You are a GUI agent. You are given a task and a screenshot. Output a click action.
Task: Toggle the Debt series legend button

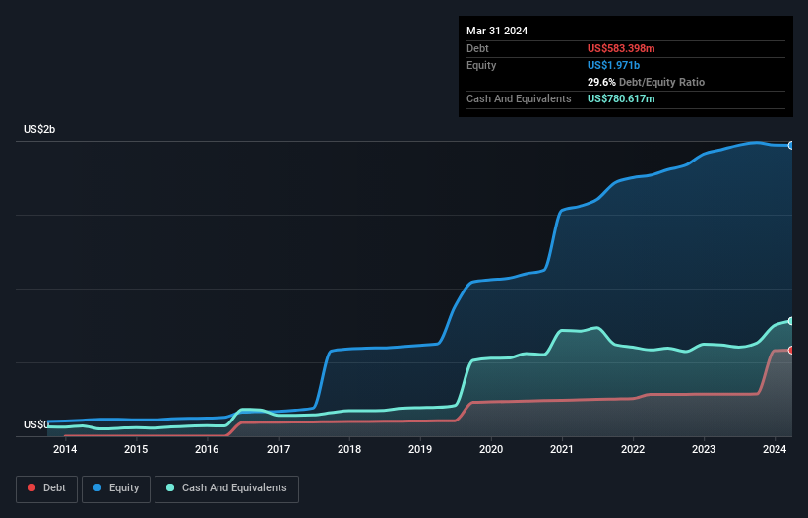(x=47, y=488)
